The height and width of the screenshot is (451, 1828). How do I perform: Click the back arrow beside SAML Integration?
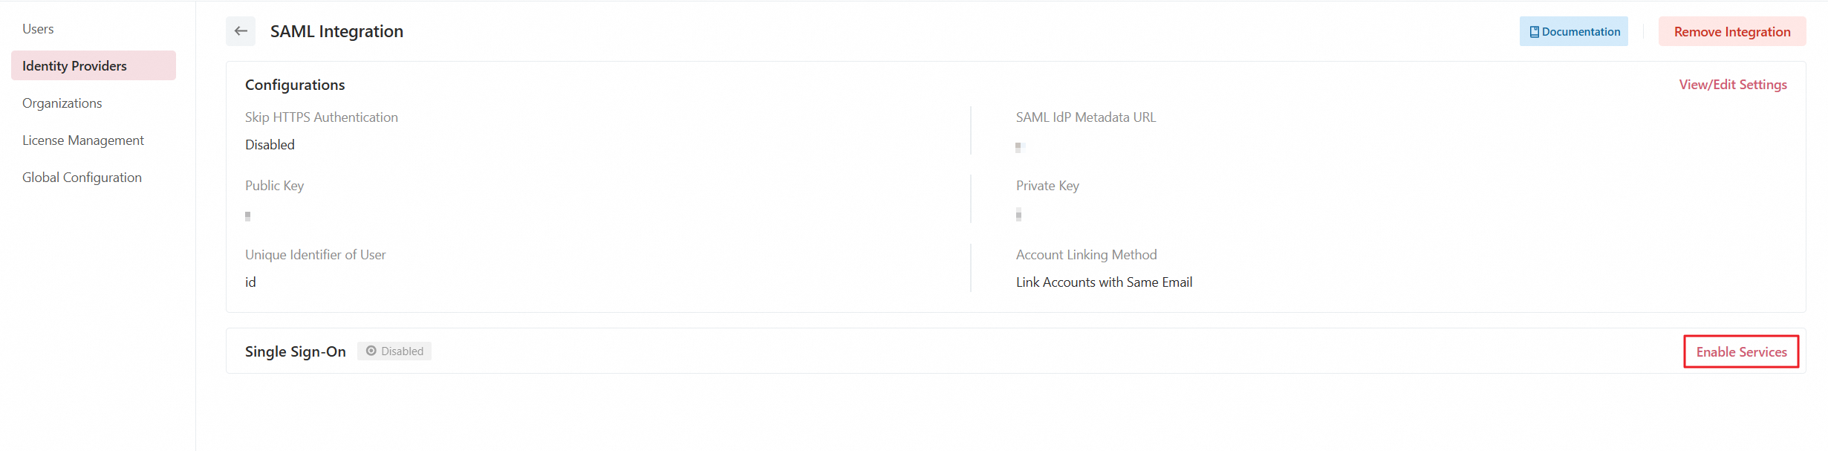[241, 31]
